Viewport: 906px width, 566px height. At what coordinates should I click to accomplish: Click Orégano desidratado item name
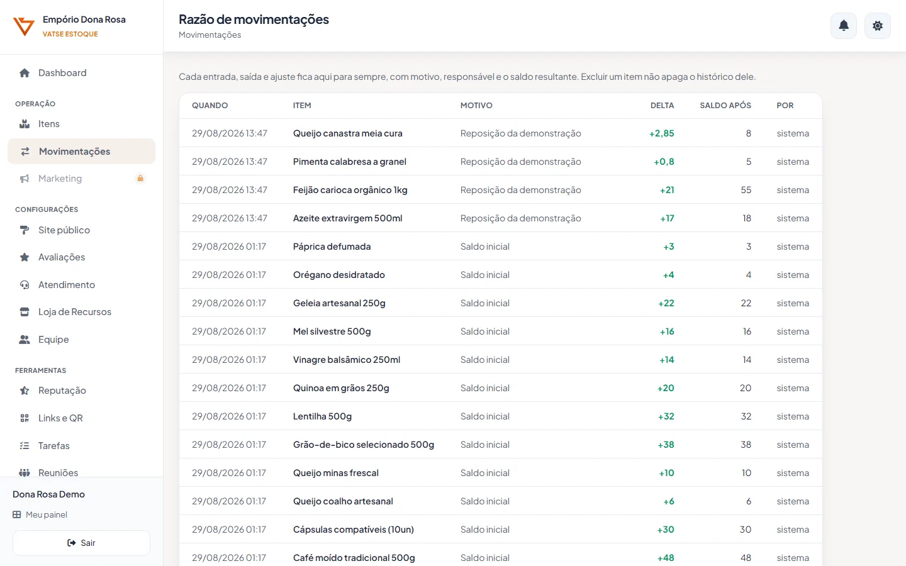(339, 275)
